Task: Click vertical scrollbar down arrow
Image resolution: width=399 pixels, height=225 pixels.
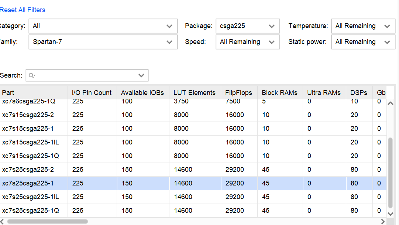Action: (x=391, y=214)
